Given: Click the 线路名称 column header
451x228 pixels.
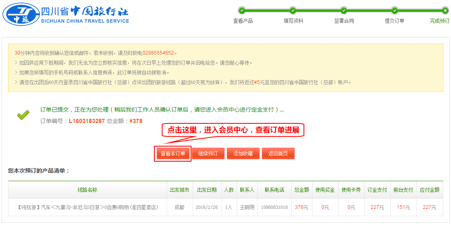Looking at the screenshot, I should tap(87, 190).
